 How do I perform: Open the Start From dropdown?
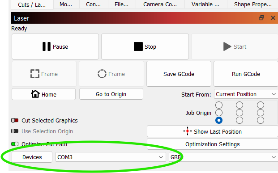point(246,94)
